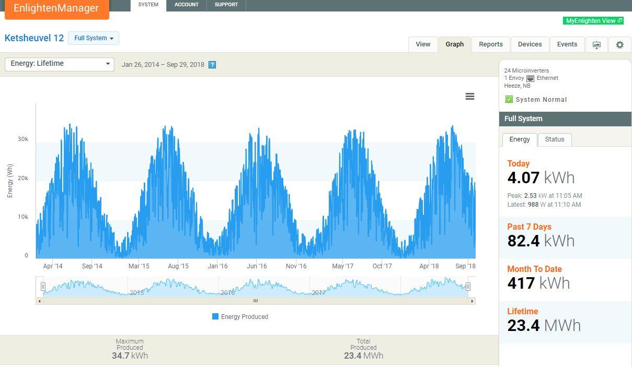Click the blue date range help icon
Viewport: 632px width, 367px height.
pyautogui.click(x=212, y=65)
